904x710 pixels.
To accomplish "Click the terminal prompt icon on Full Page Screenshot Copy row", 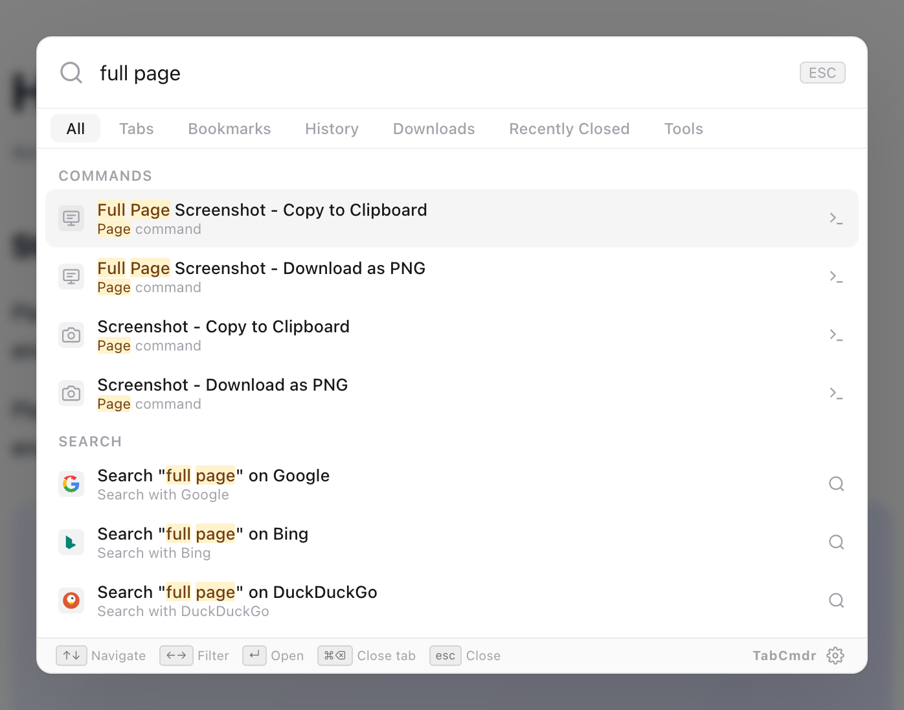I will pos(836,218).
